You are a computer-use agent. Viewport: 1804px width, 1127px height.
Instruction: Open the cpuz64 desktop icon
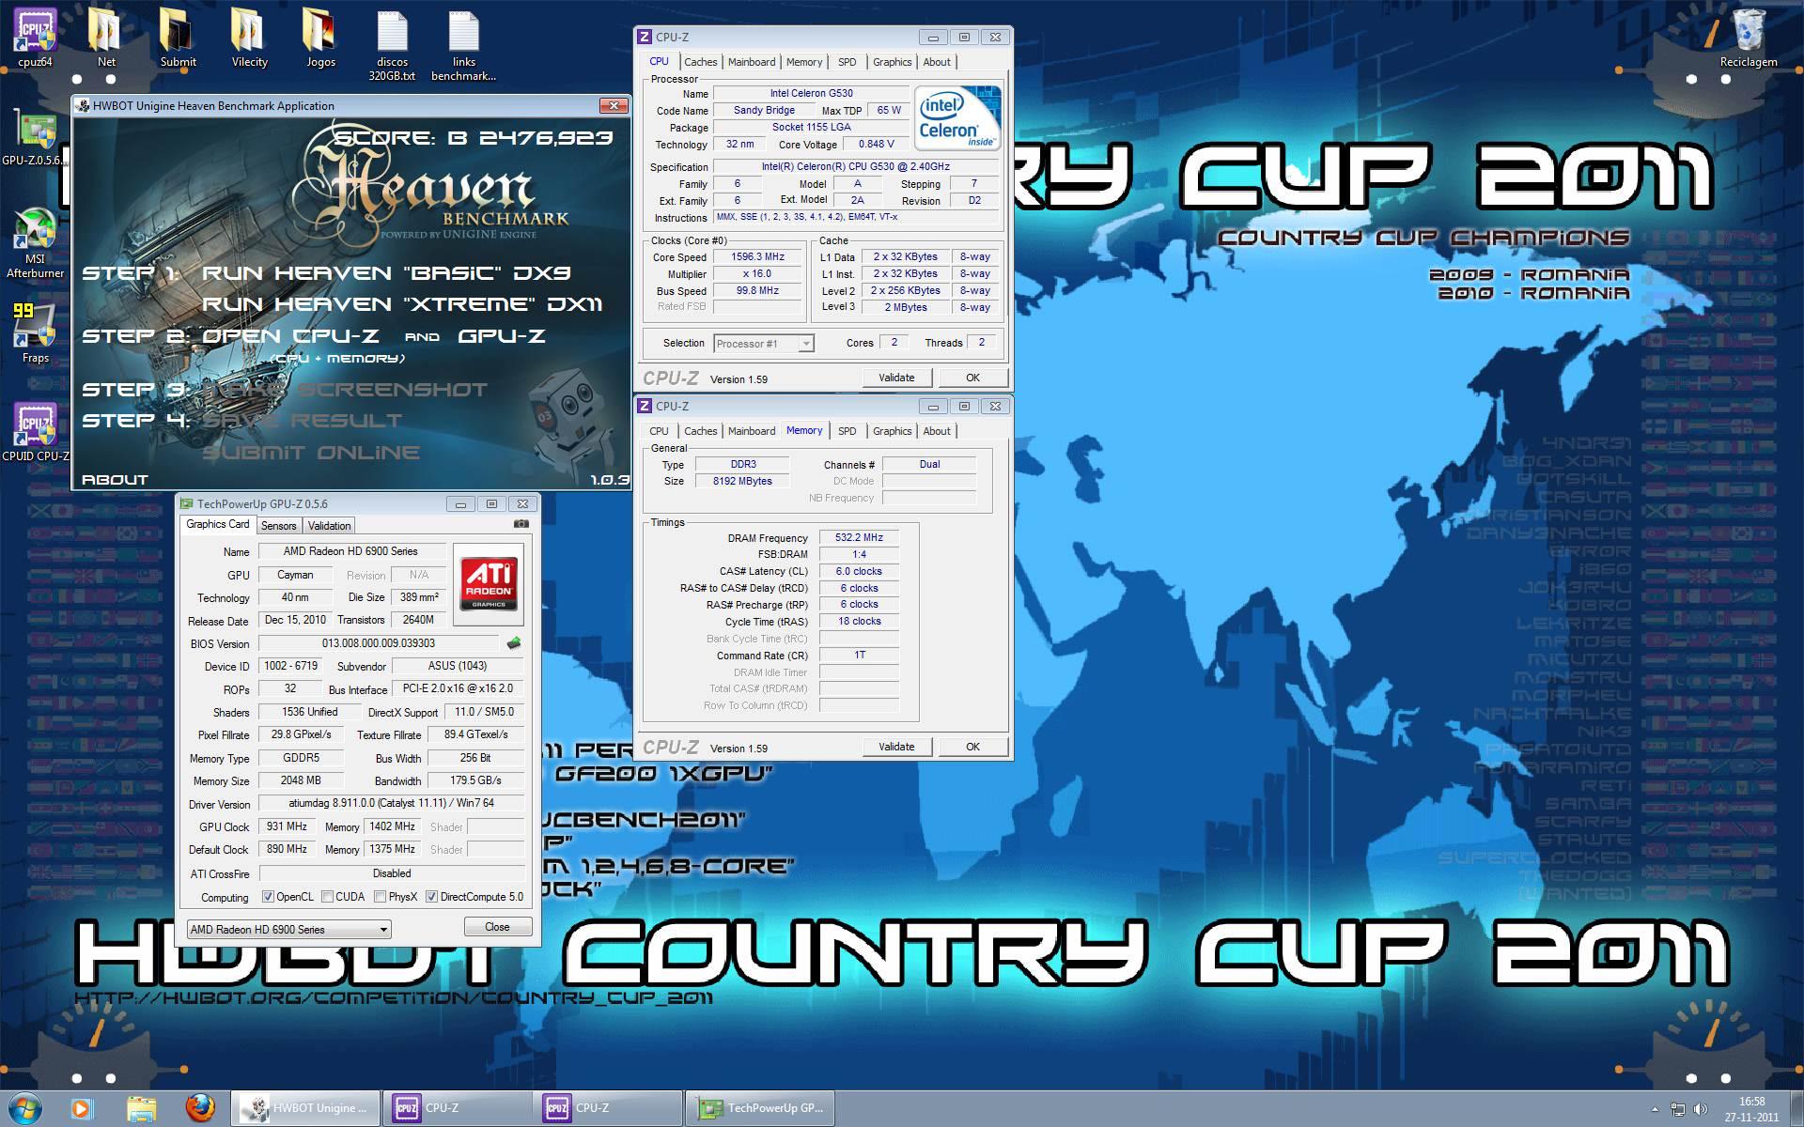pyautogui.click(x=35, y=38)
